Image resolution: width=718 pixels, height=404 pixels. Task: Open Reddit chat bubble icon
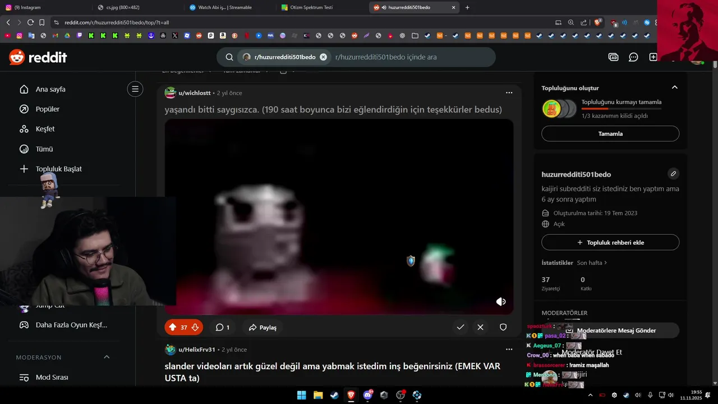point(633,57)
